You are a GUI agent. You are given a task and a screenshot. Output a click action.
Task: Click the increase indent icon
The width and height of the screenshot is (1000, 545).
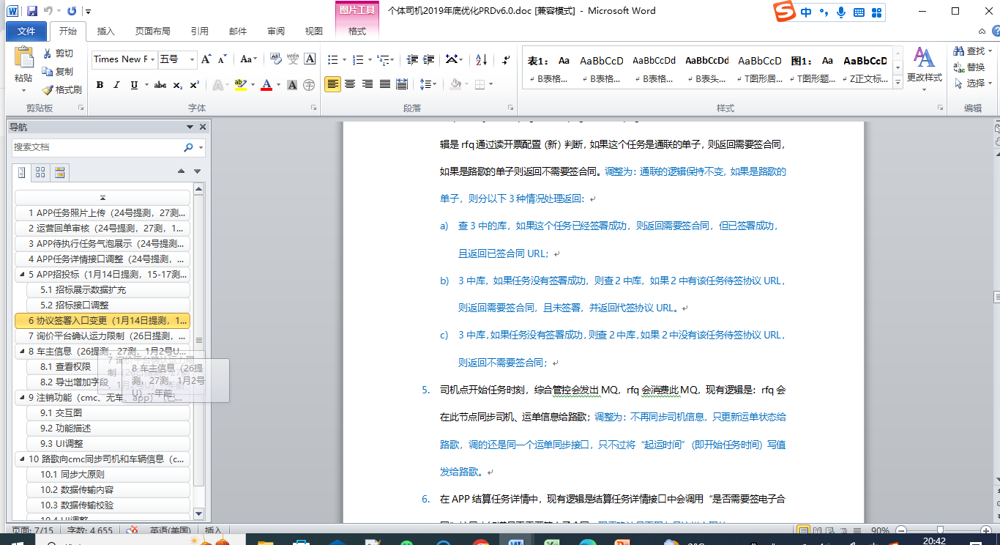430,59
